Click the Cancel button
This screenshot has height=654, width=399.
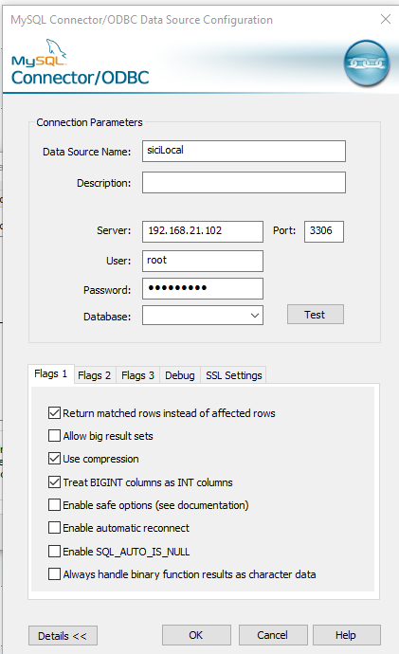point(273,635)
